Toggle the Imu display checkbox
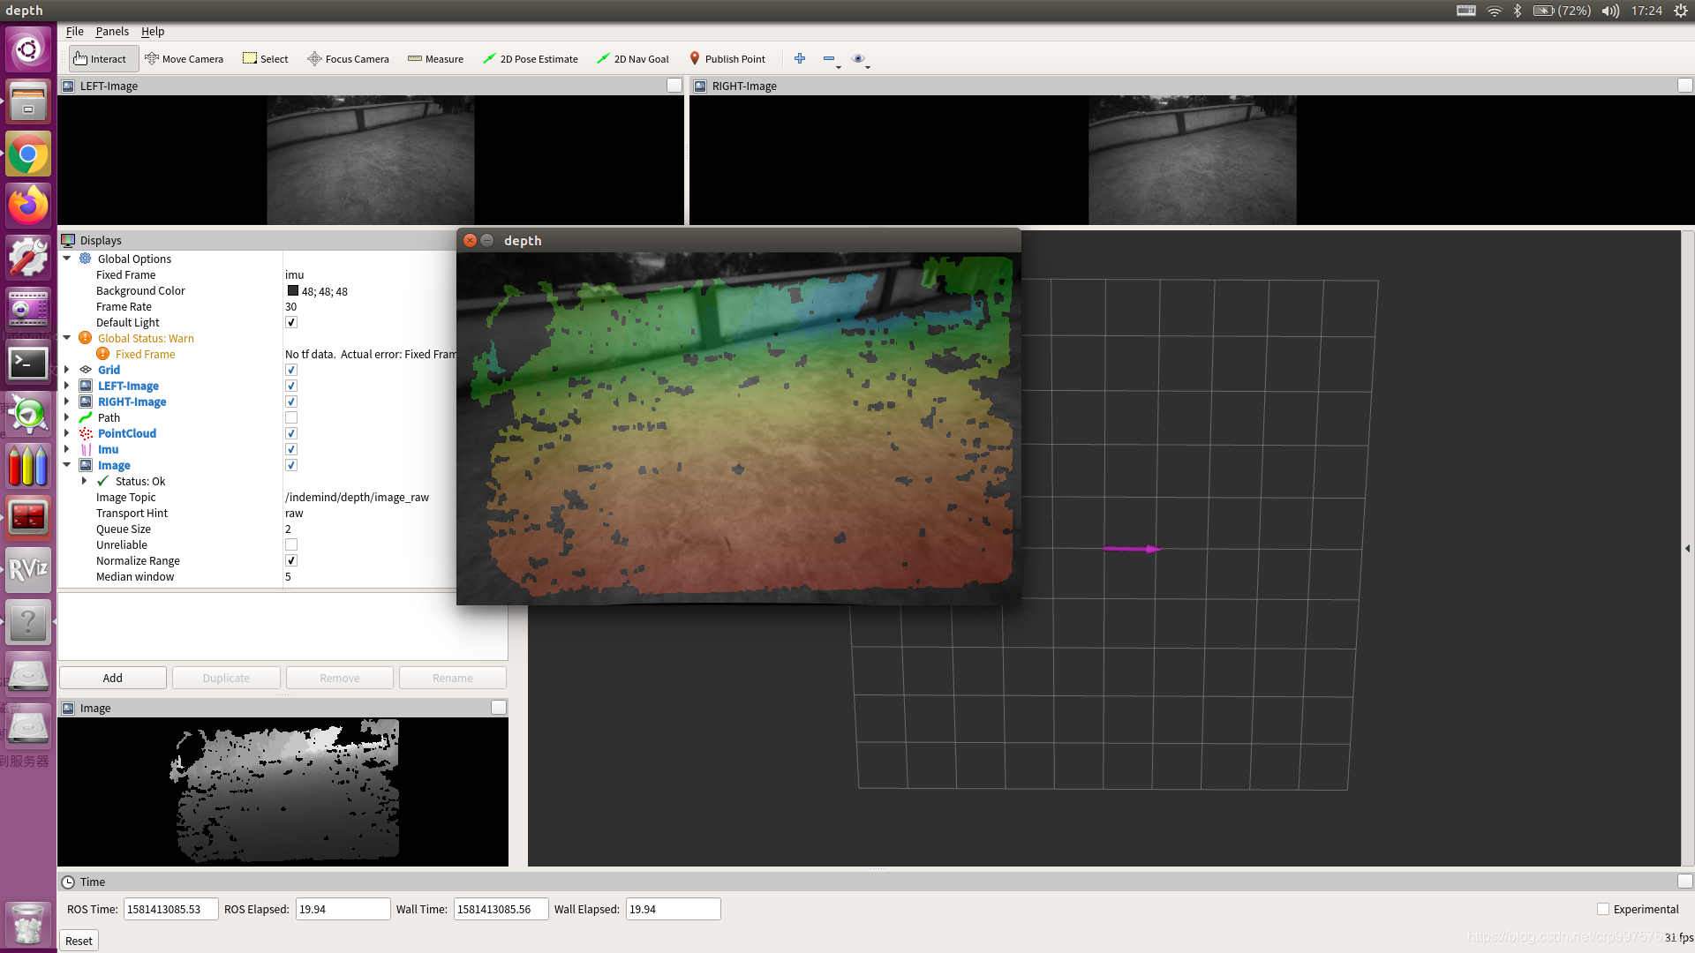 [291, 450]
